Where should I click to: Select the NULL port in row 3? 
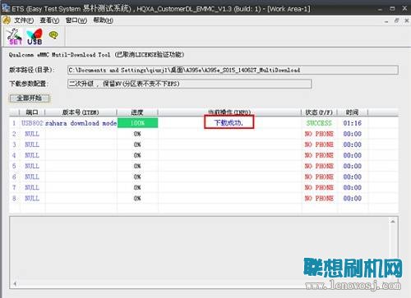click(x=32, y=144)
